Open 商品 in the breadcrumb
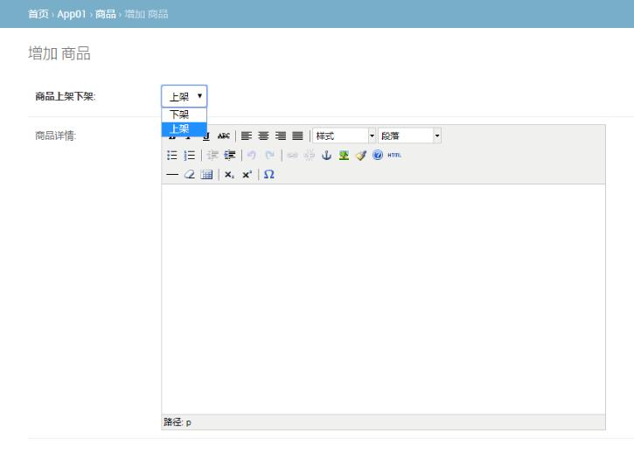 [x=106, y=14]
